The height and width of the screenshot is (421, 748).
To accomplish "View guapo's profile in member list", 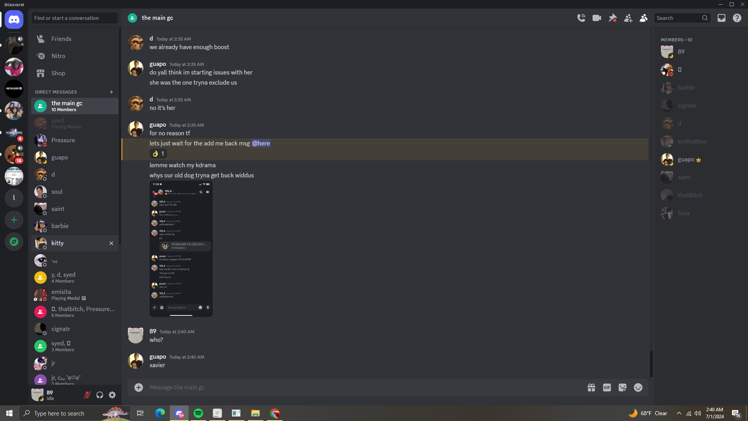I will [x=699, y=159].
